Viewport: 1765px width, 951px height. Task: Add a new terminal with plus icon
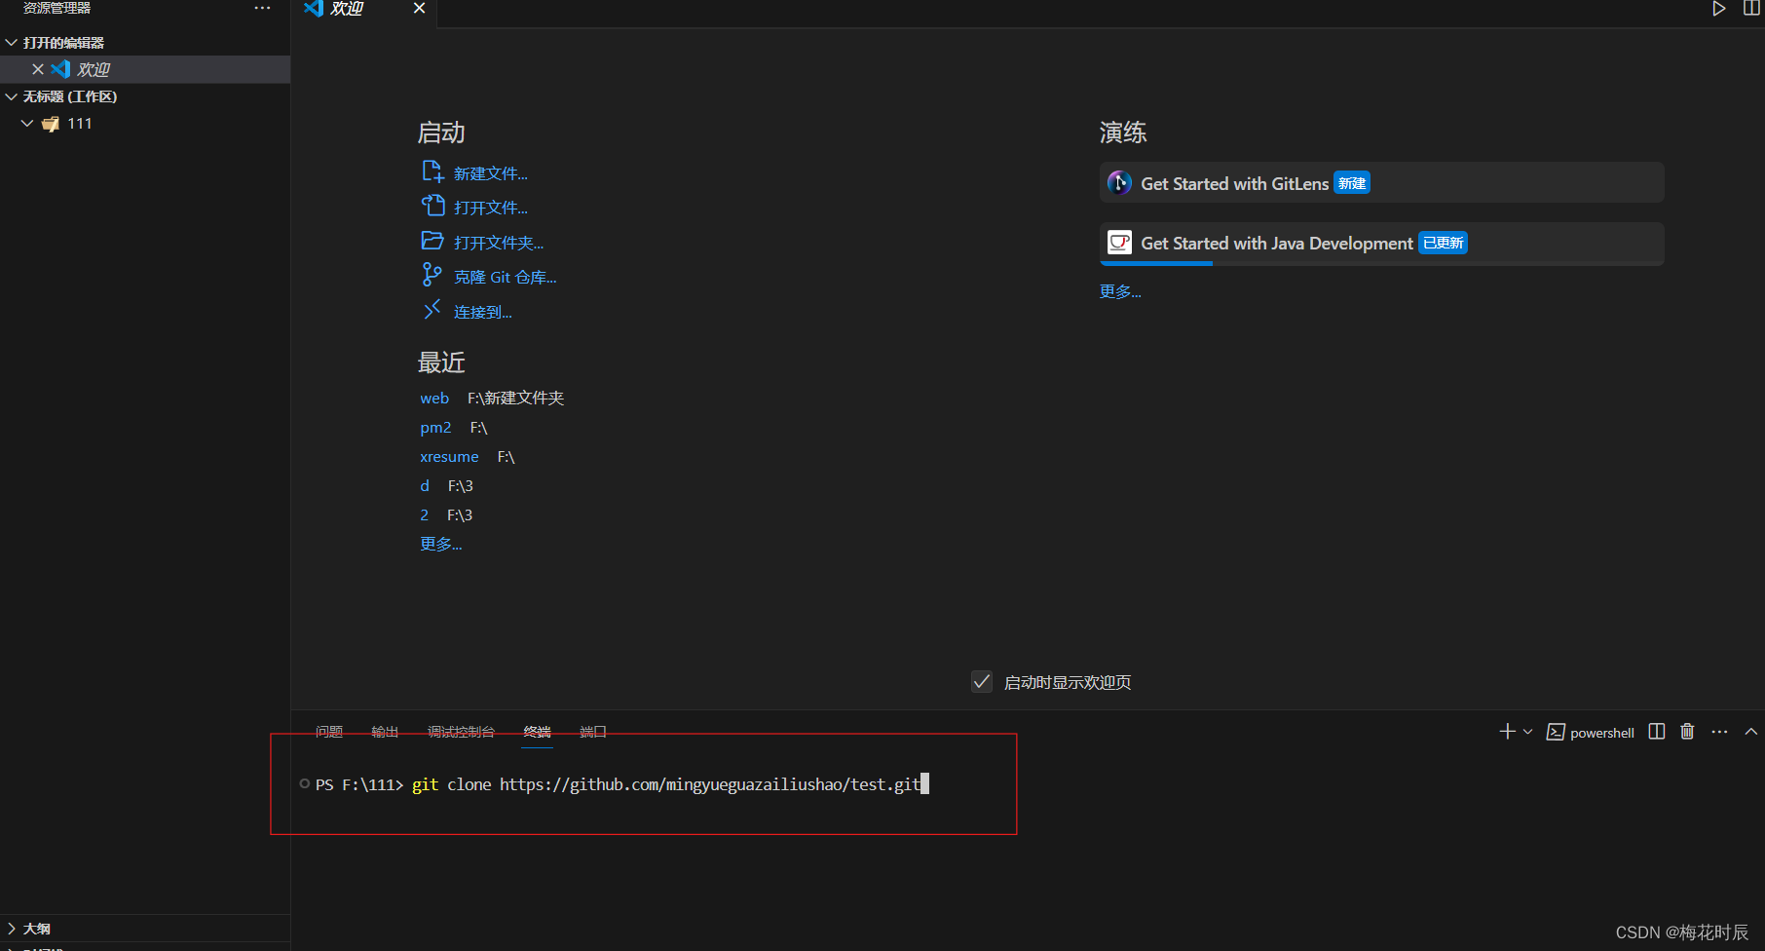(1507, 732)
